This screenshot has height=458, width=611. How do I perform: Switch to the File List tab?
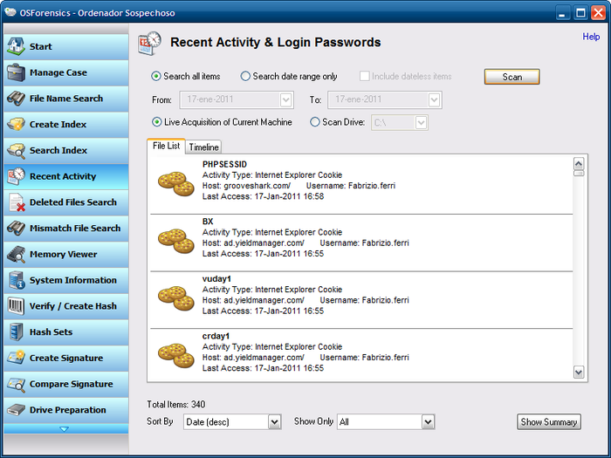[x=166, y=146]
